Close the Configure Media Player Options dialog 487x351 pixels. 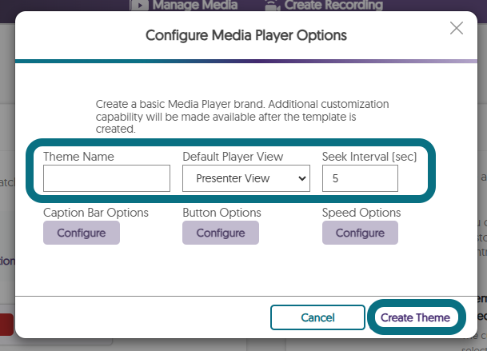click(x=457, y=28)
